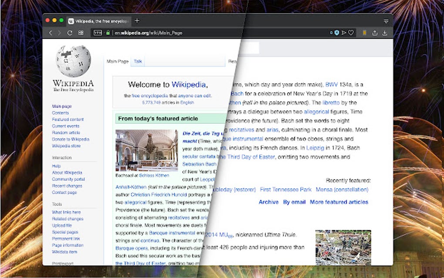This screenshot has height=278, width=444.
Task: Open the browser menu at top right
Action: pos(386,20)
